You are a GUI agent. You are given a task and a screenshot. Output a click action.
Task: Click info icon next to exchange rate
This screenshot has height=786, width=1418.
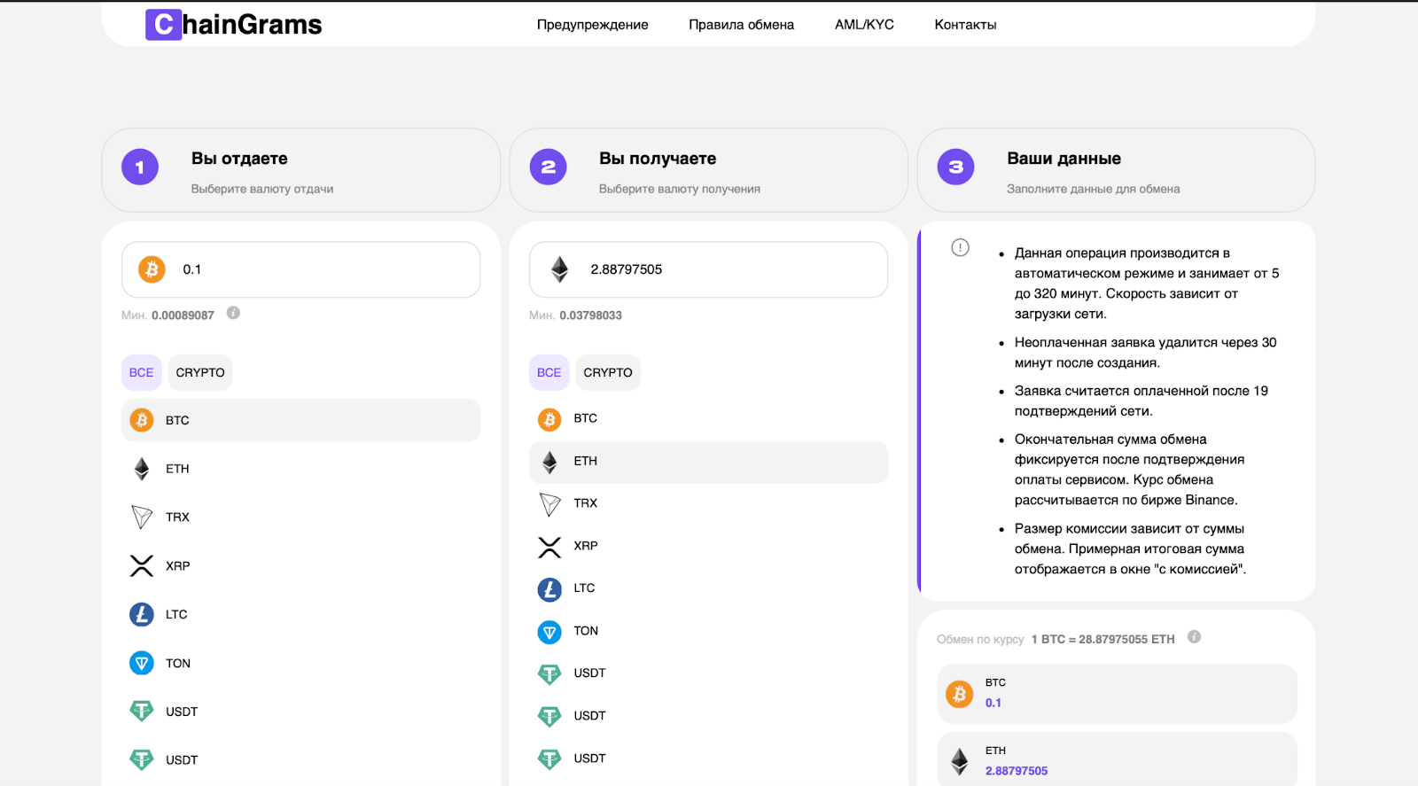1194,637
